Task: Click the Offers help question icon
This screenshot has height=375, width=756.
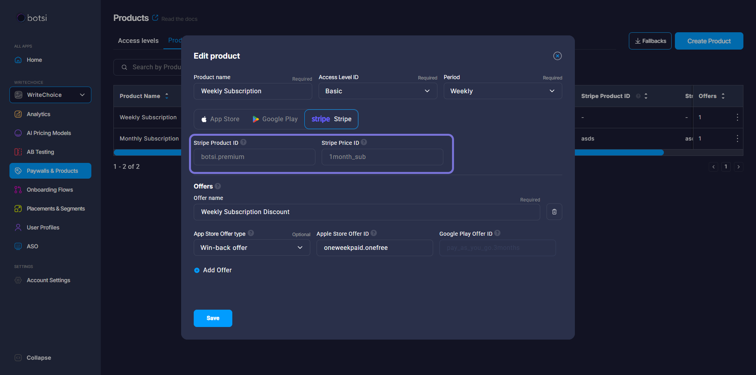Action: tap(218, 186)
